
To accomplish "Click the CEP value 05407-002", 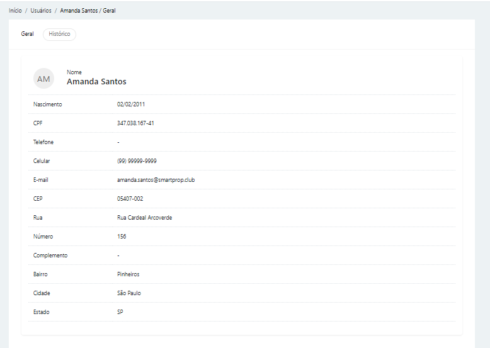I will tap(130, 199).
